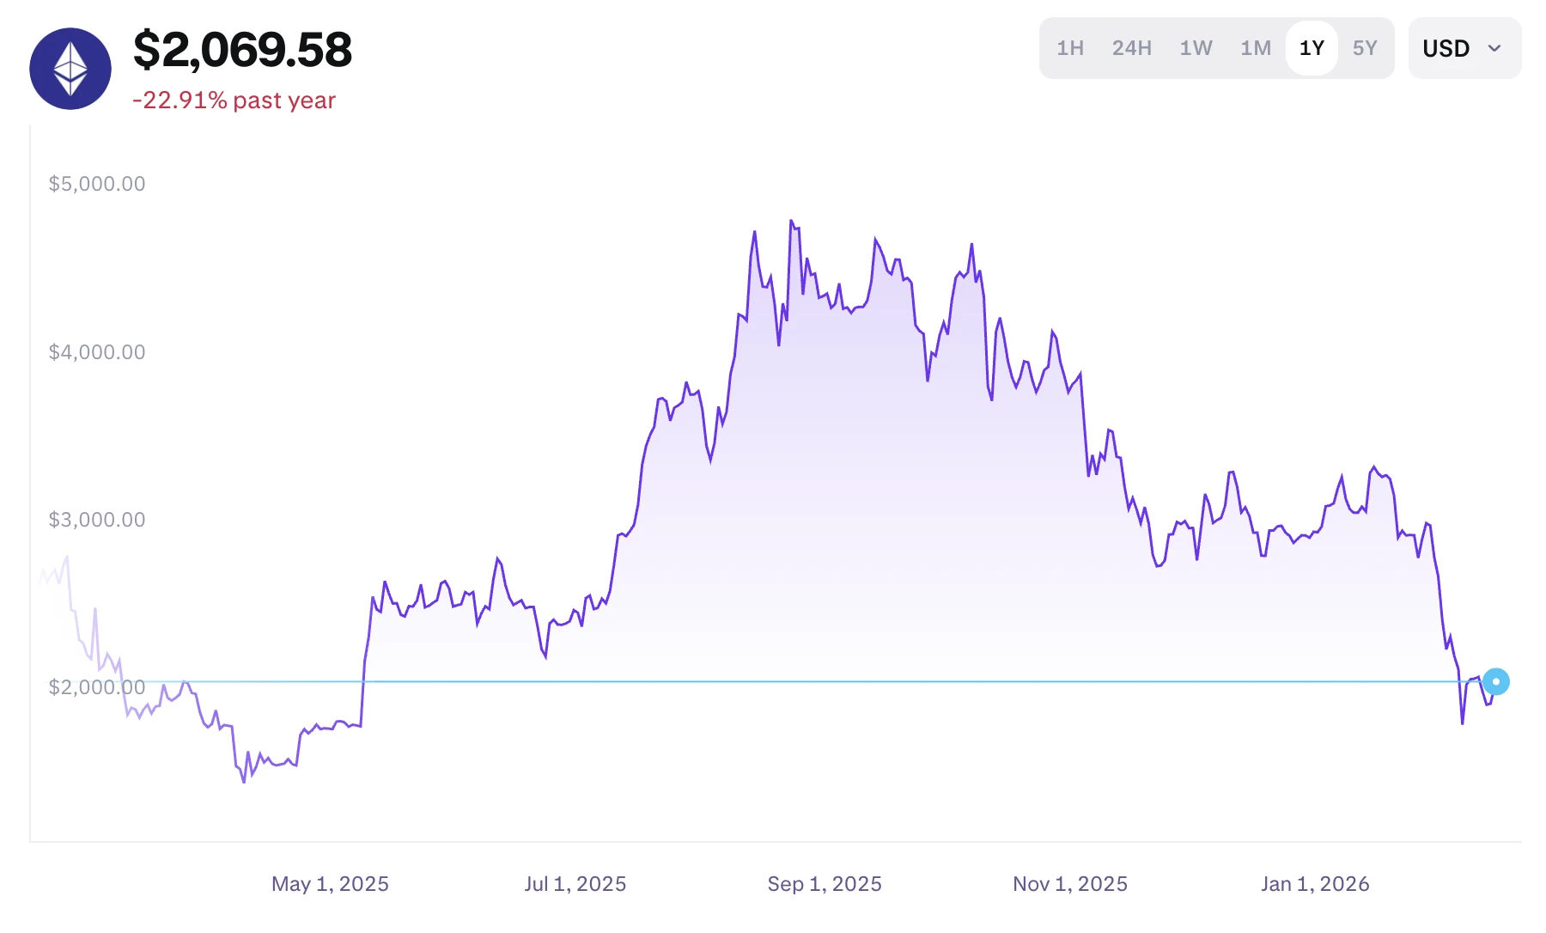Open the 1W price chart

pos(1196,49)
